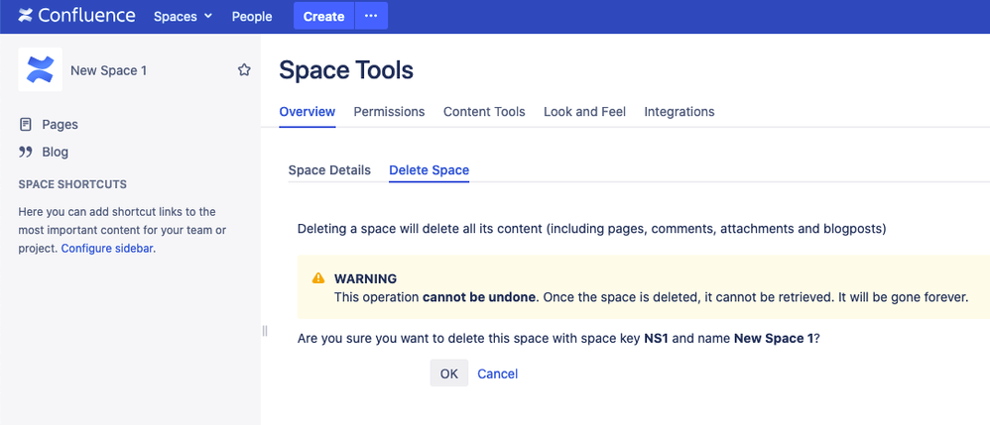Open the Look and Feel tab
The width and height of the screenshot is (990, 425).
coord(584,112)
